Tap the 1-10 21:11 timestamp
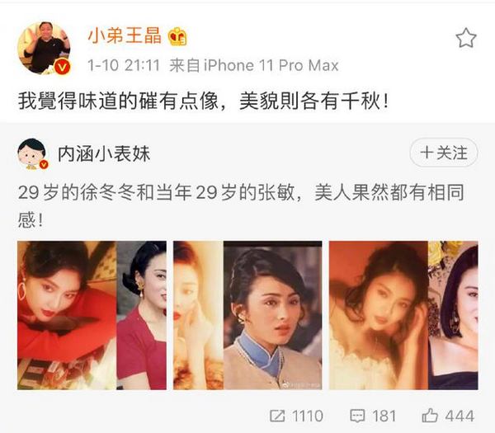 [124, 66]
